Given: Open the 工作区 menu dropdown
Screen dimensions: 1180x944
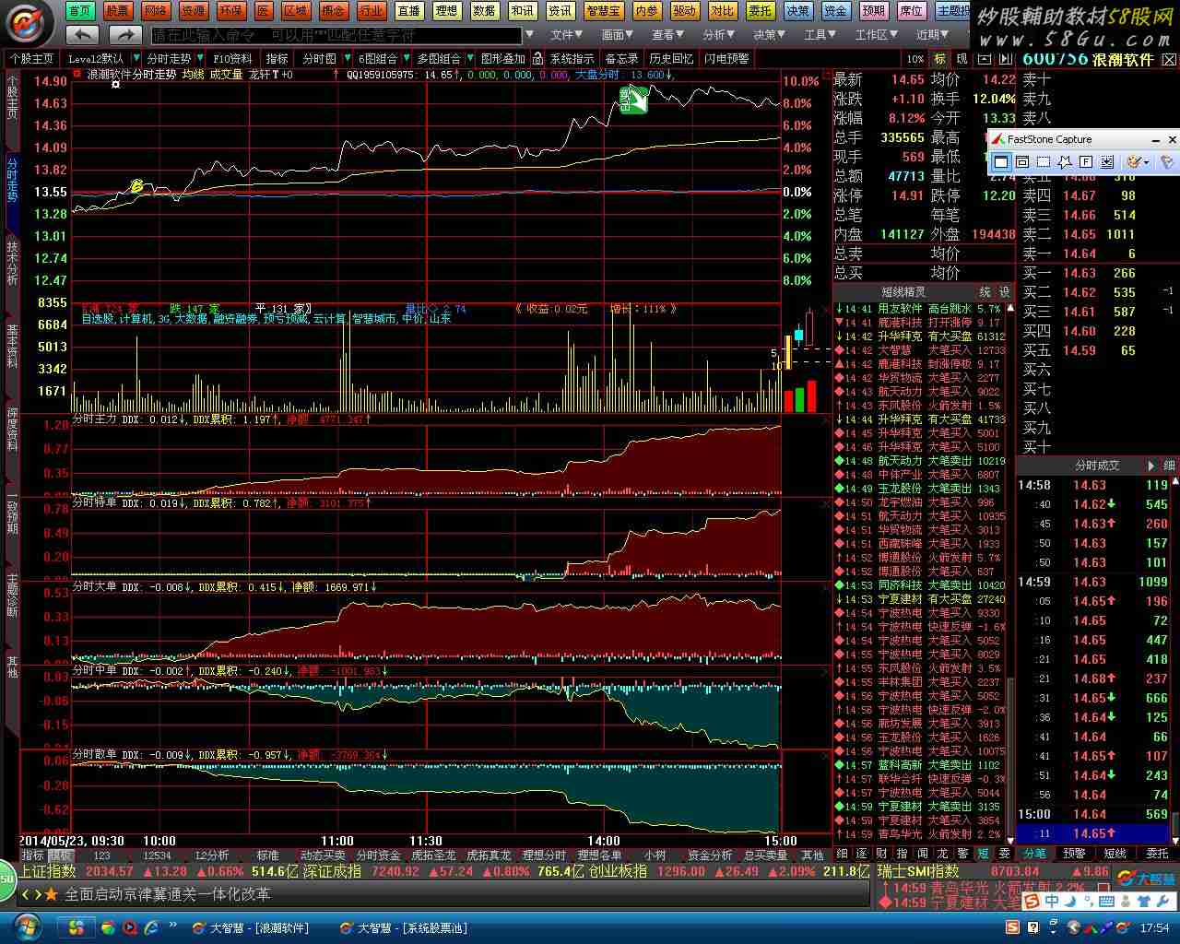Looking at the screenshot, I should (876, 35).
